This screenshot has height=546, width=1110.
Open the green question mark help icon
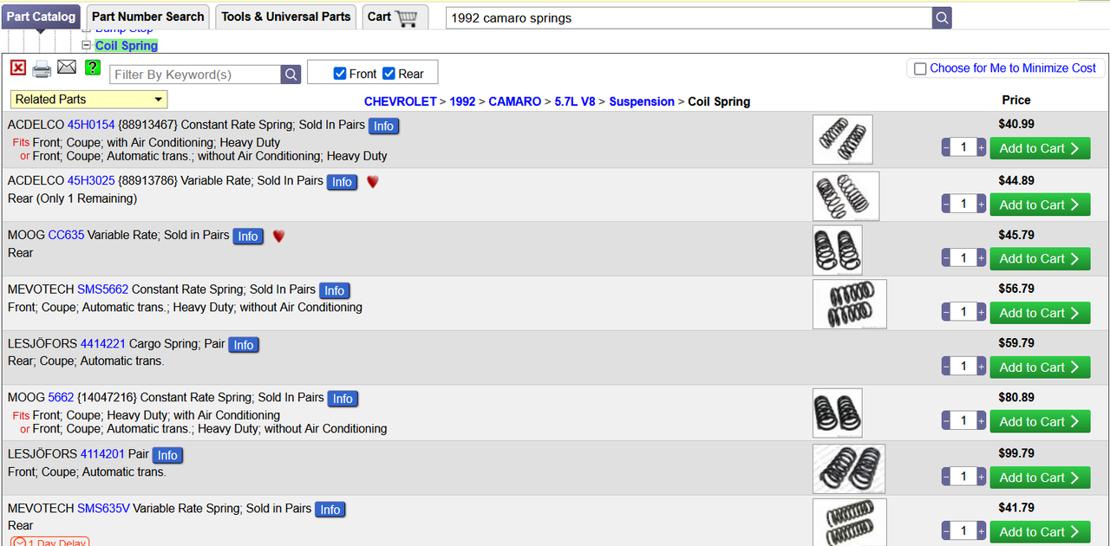[93, 68]
